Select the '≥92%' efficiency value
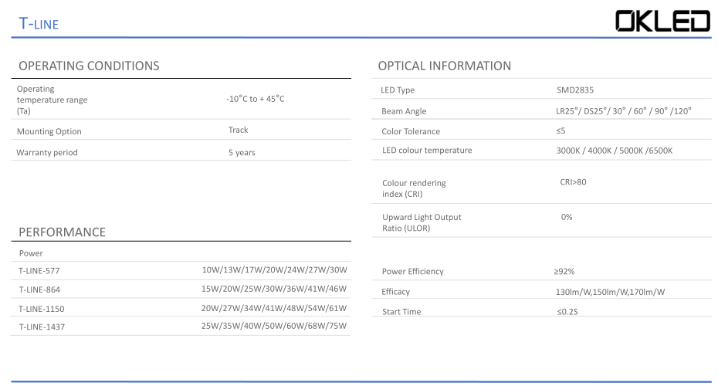This screenshot has height=386, width=718. tap(564, 272)
